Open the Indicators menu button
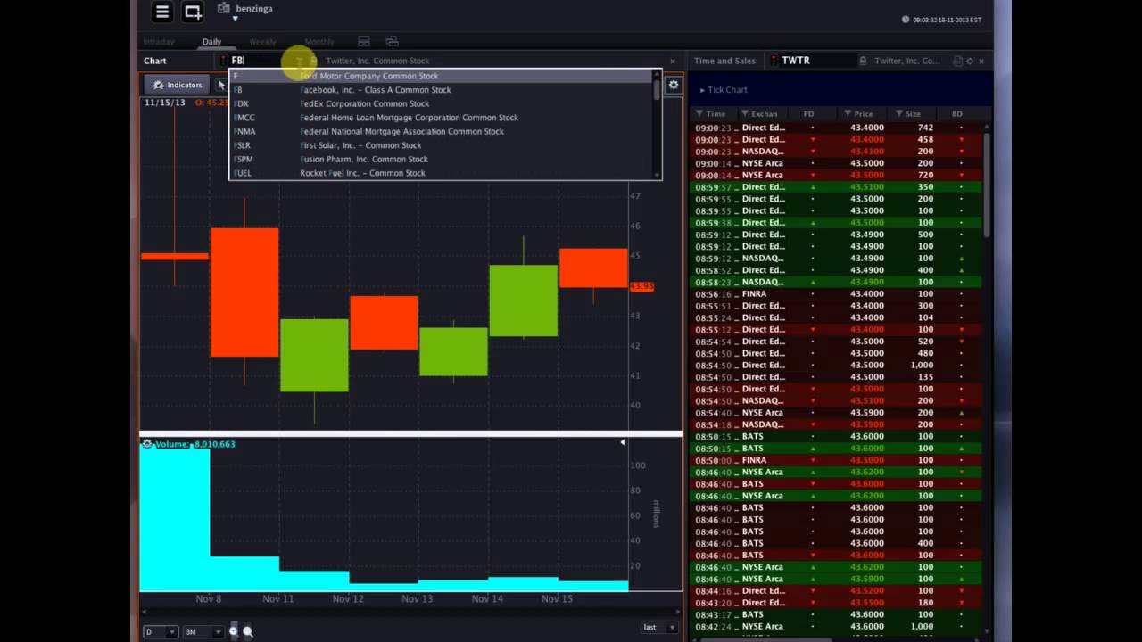Viewport: 1142px width, 642px height. click(x=178, y=85)
